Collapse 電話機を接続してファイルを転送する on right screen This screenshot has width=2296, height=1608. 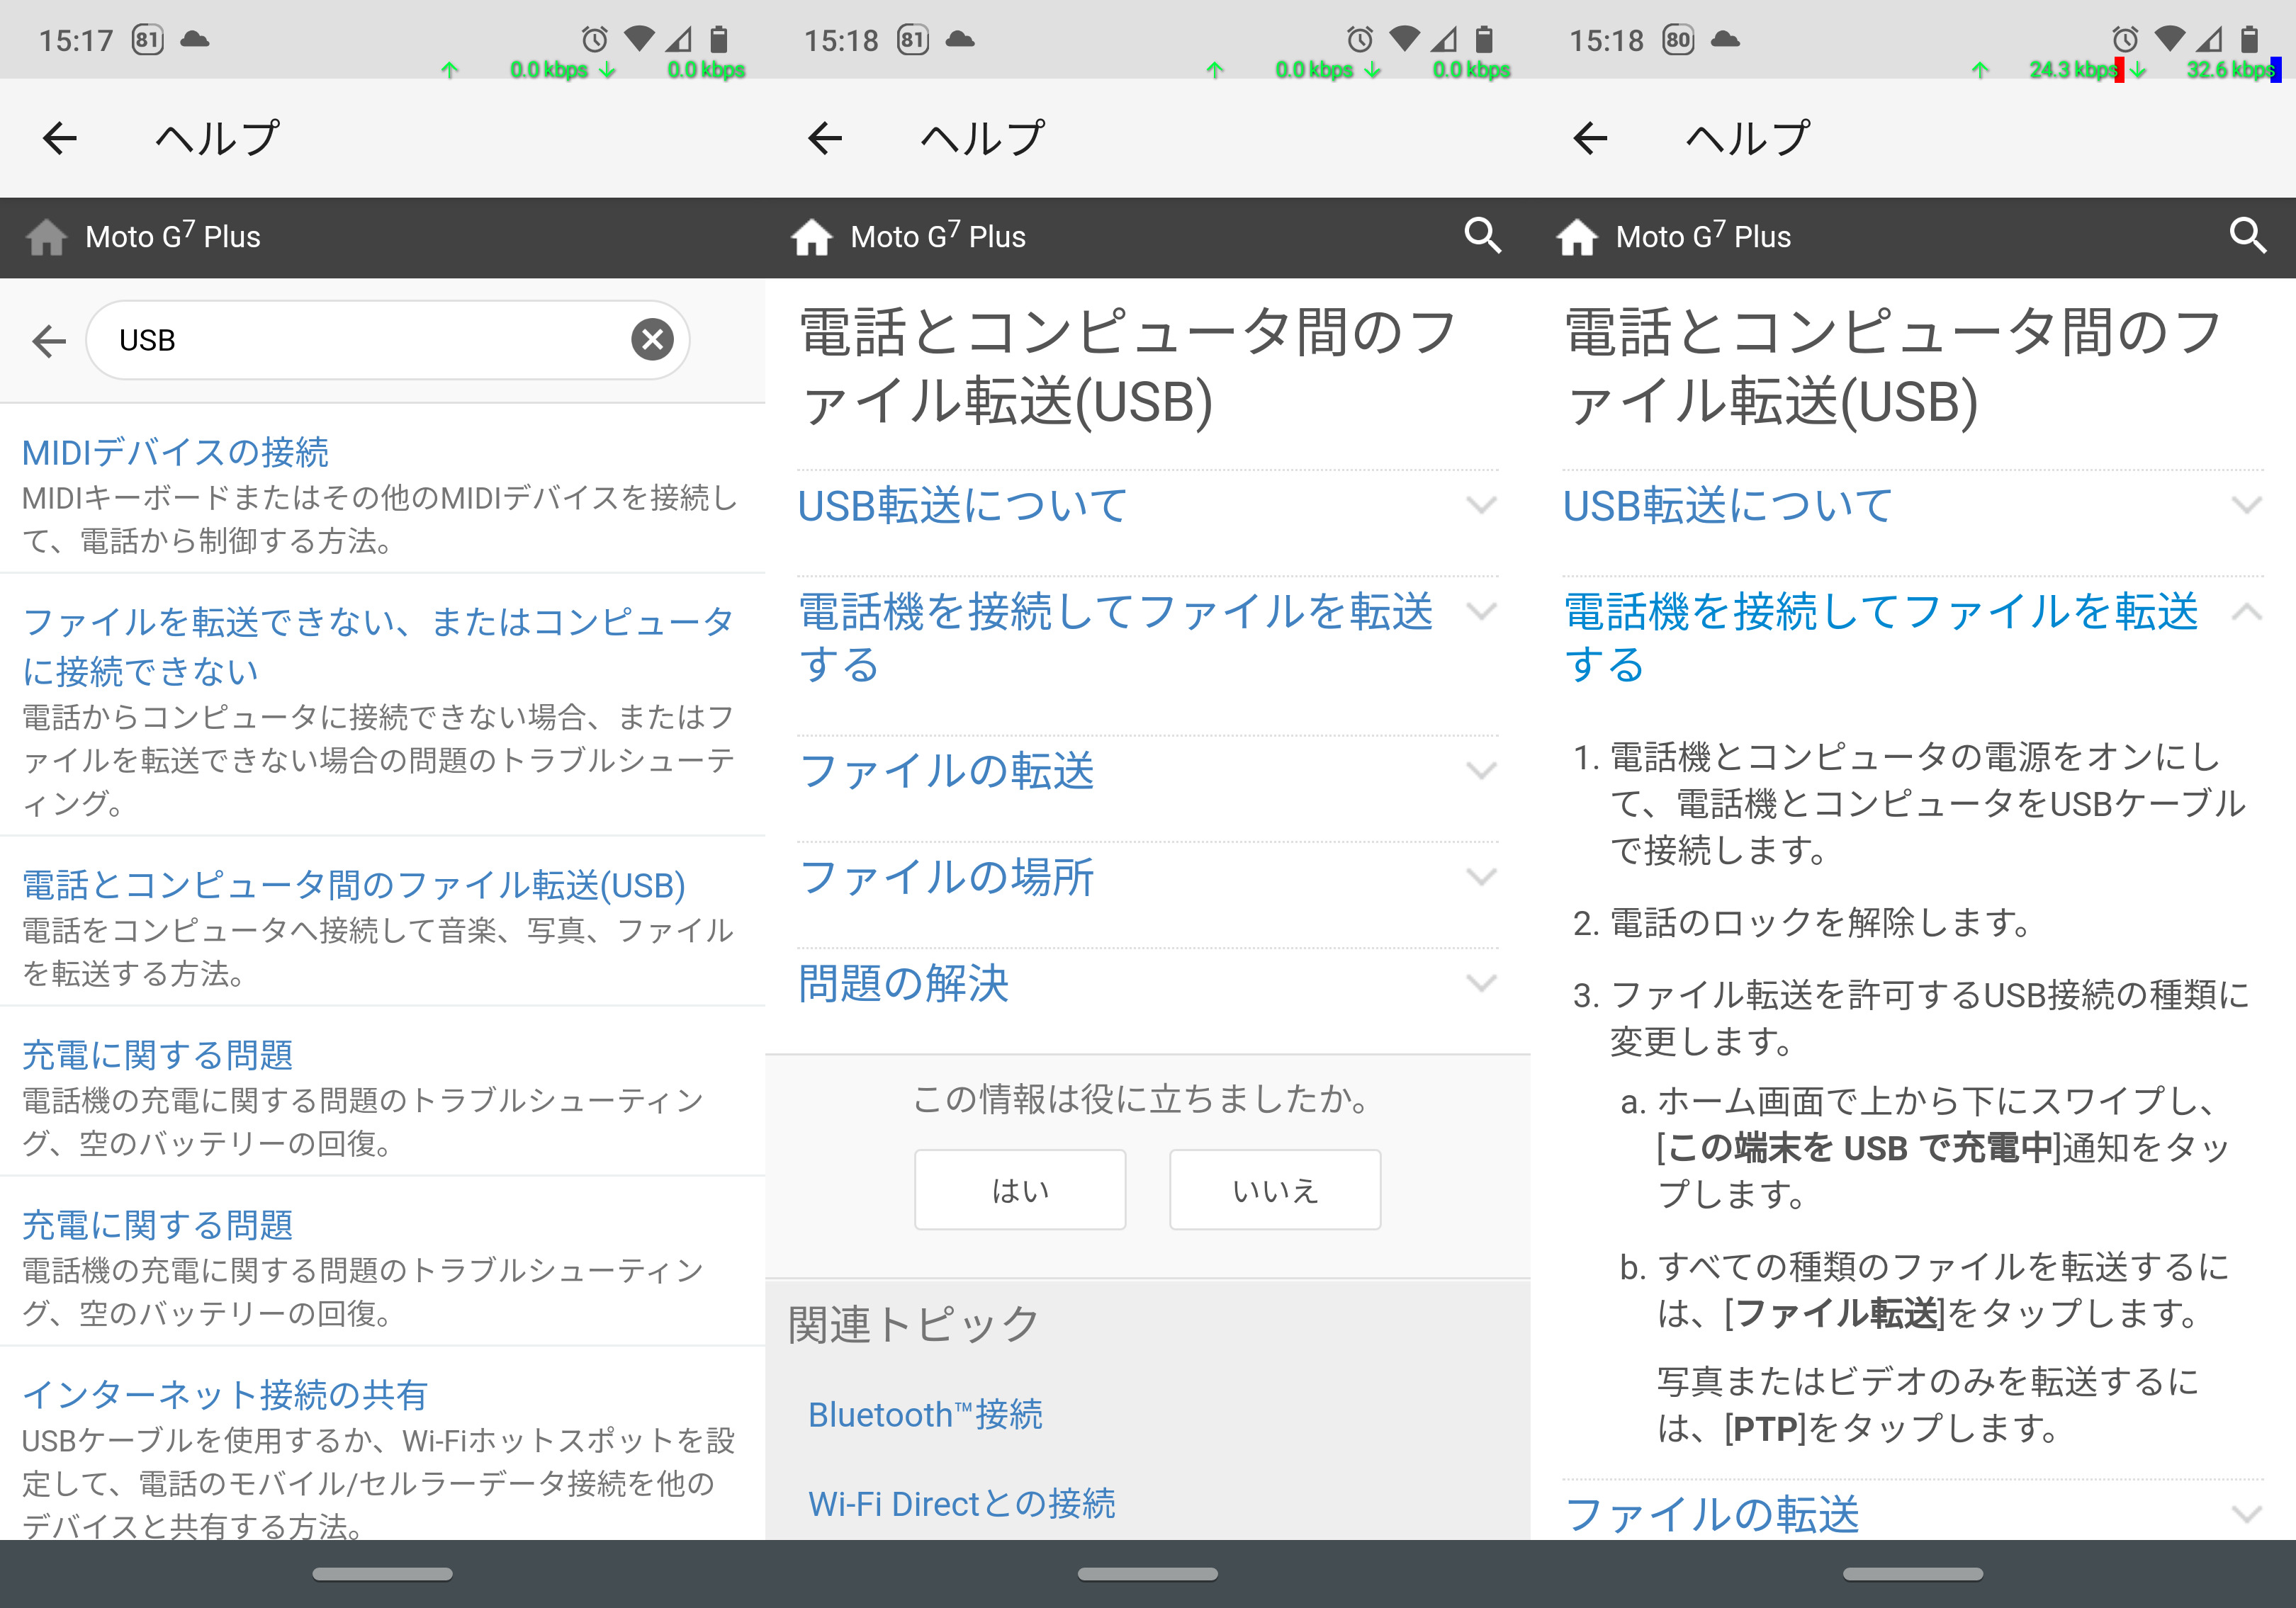pyautogui.click(x=2246, y=613)
